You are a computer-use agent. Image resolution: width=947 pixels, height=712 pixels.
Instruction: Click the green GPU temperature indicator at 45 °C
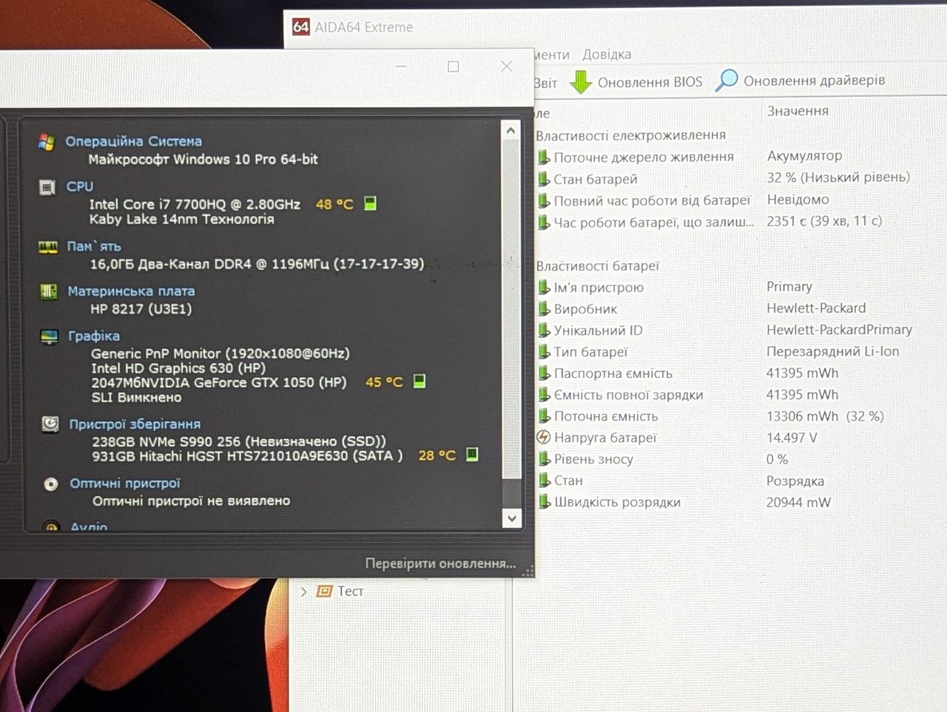point(419,382)
